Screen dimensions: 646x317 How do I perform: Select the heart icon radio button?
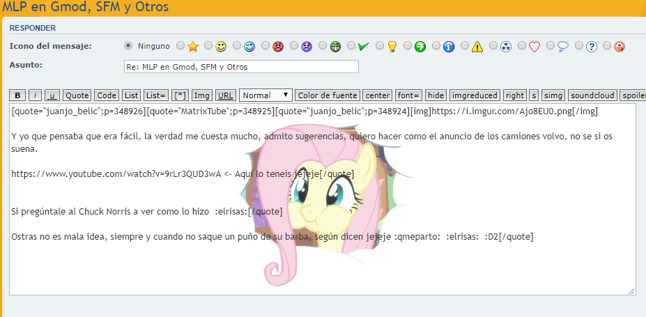point(522,46)
